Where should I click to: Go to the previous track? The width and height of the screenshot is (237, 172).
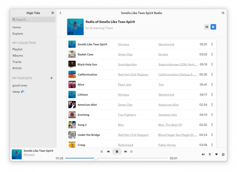coord(108,151)
